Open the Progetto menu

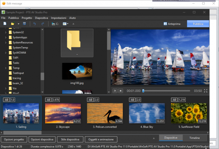27,18
